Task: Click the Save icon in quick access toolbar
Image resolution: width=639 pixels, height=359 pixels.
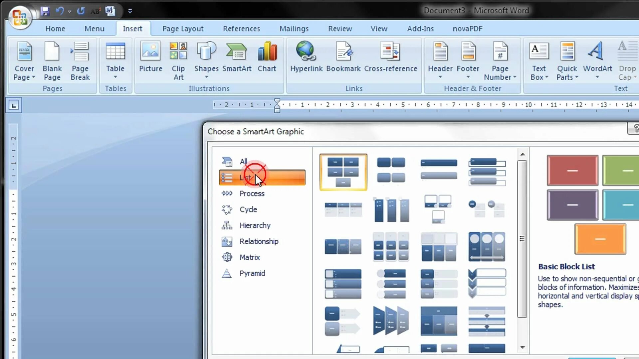Action: pos(45,11)
